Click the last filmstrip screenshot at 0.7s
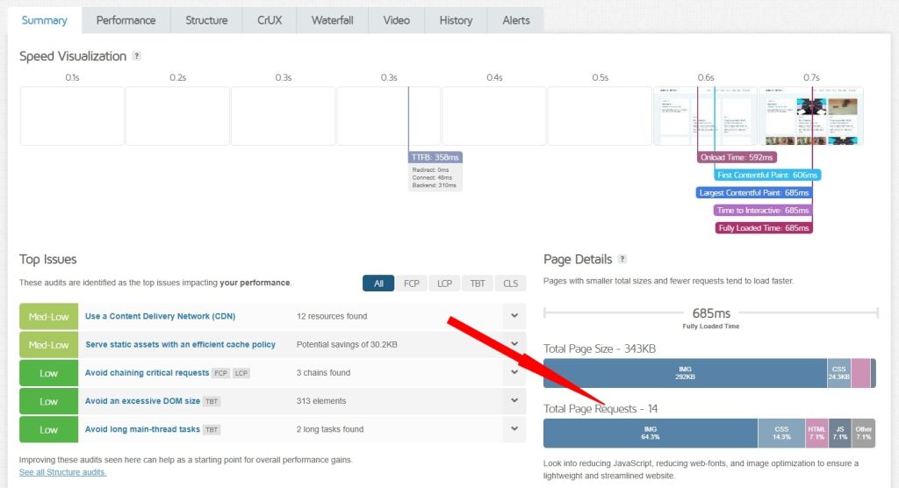 tap(811, 116)
